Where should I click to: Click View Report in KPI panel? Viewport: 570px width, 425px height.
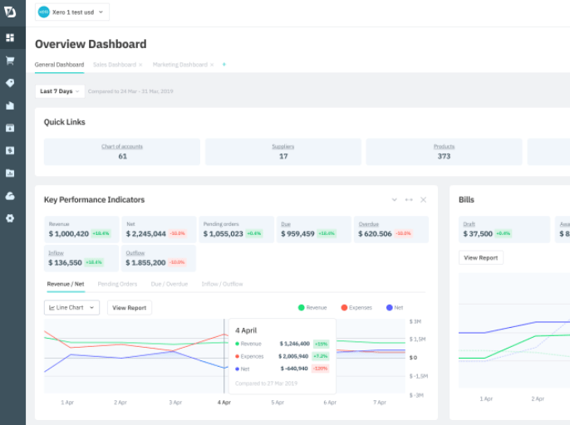coord(130,308)
